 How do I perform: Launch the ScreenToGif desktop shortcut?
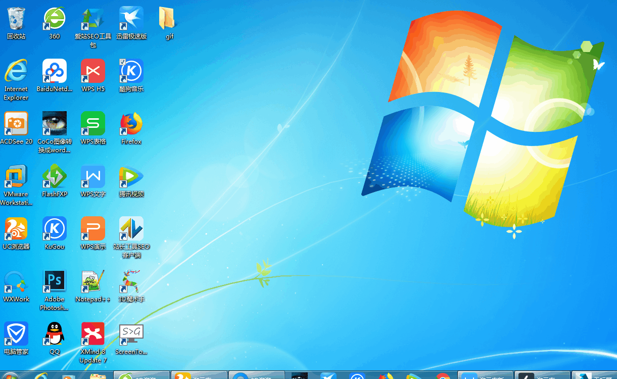click(x=131, y=335)
